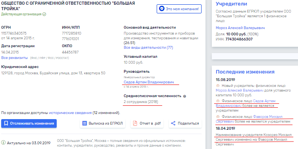298x149 pixels.
Task: Download Отчет в .pdf
Action: click(147, 123)
